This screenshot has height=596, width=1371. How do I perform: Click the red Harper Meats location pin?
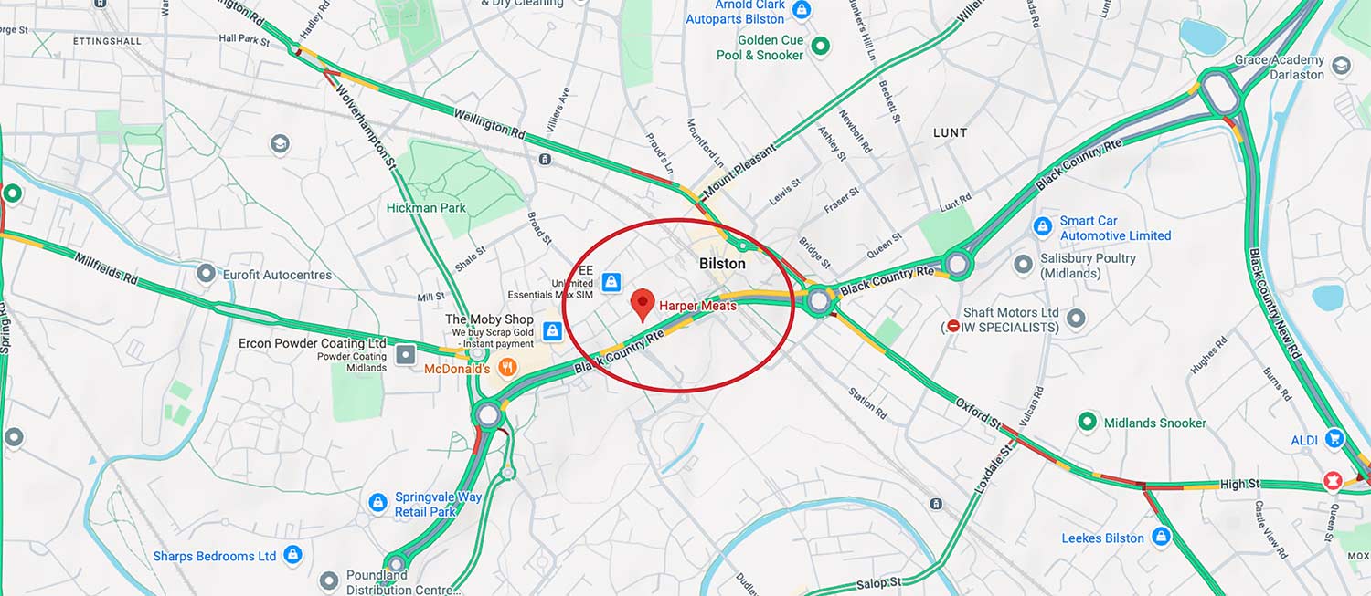click(x=643, y=304)
